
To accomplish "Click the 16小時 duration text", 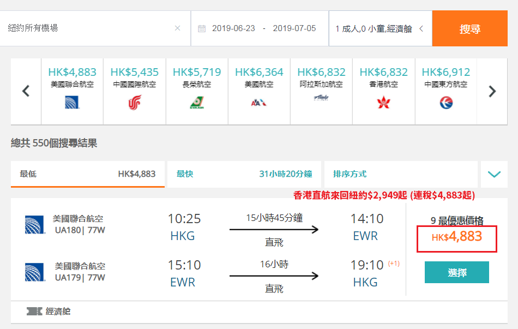I will (x=274, y=264).
